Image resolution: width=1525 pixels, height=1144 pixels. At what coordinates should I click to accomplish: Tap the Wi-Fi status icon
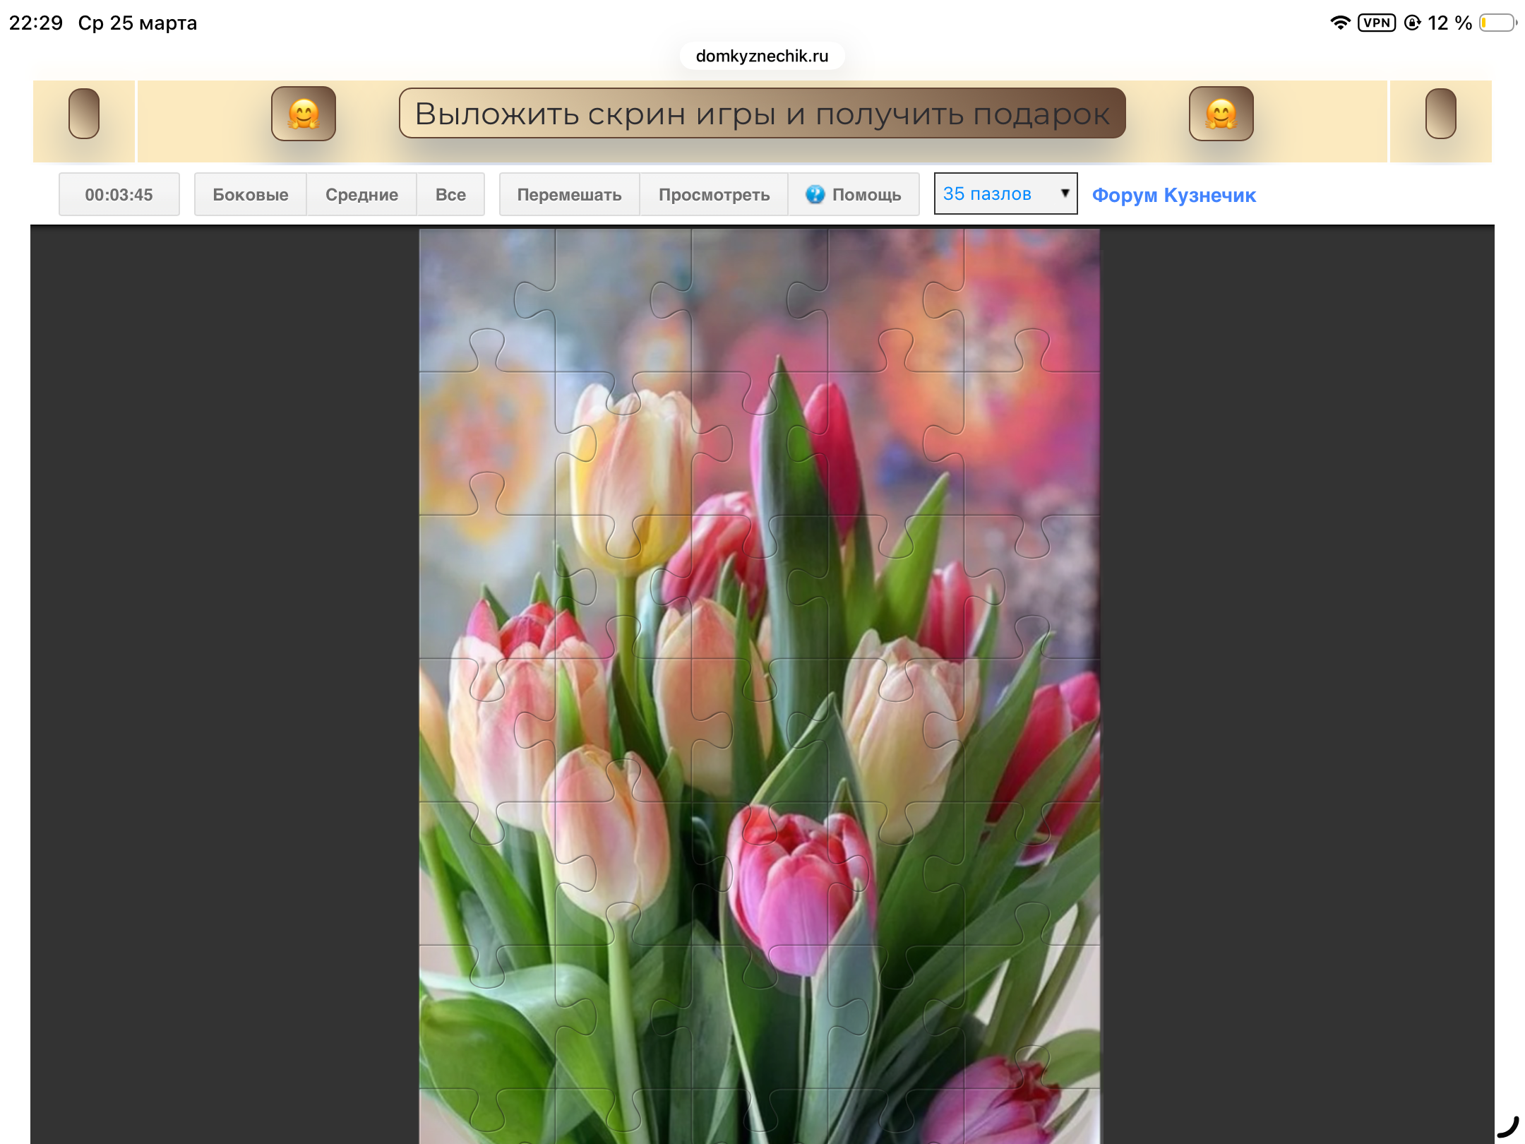click(x=1339, y=23)
